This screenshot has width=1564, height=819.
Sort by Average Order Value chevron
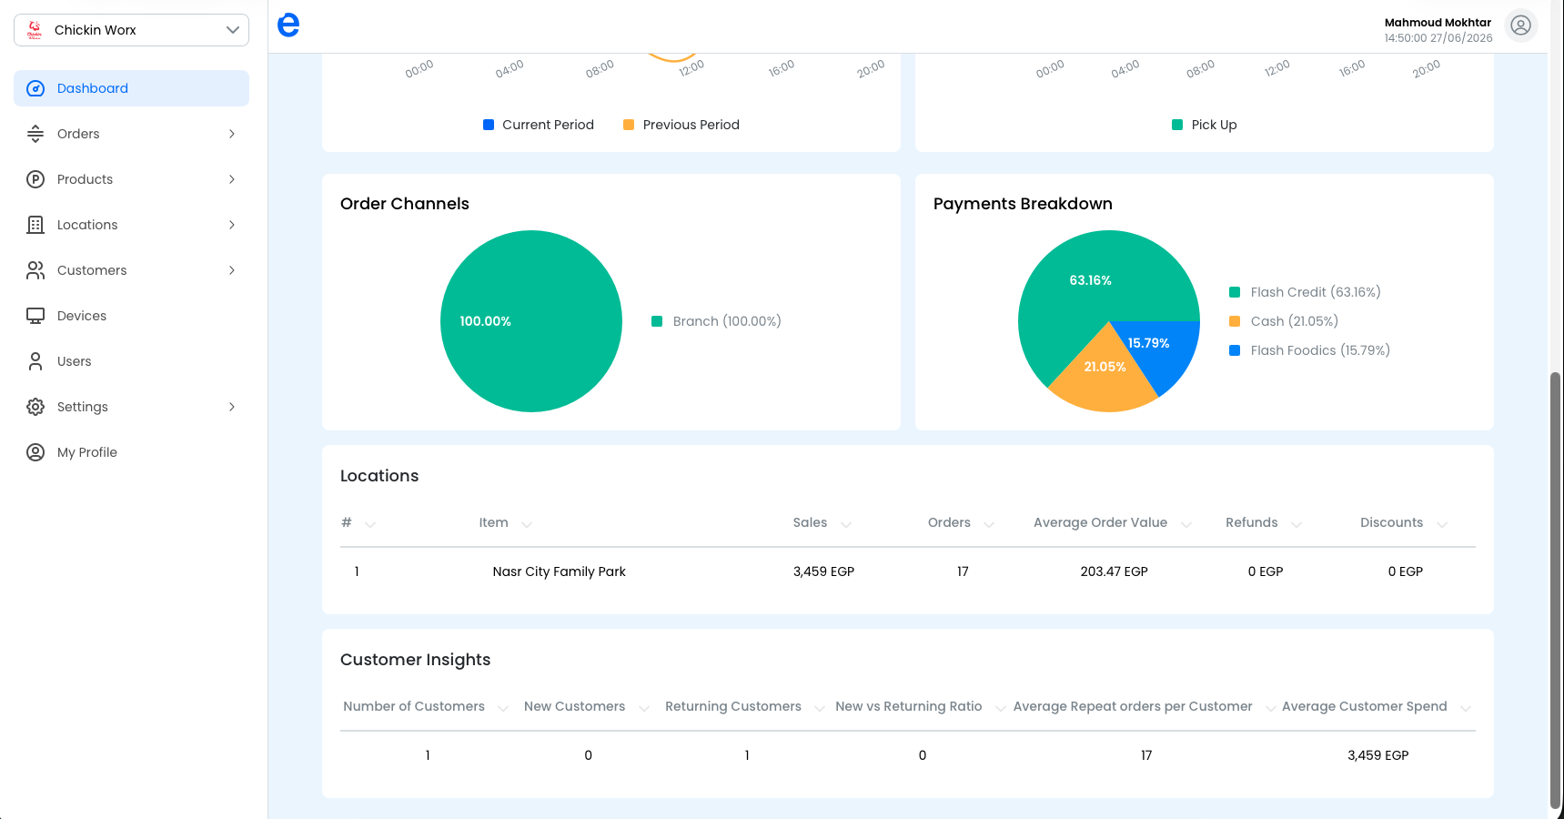[x=1186, y=523]
